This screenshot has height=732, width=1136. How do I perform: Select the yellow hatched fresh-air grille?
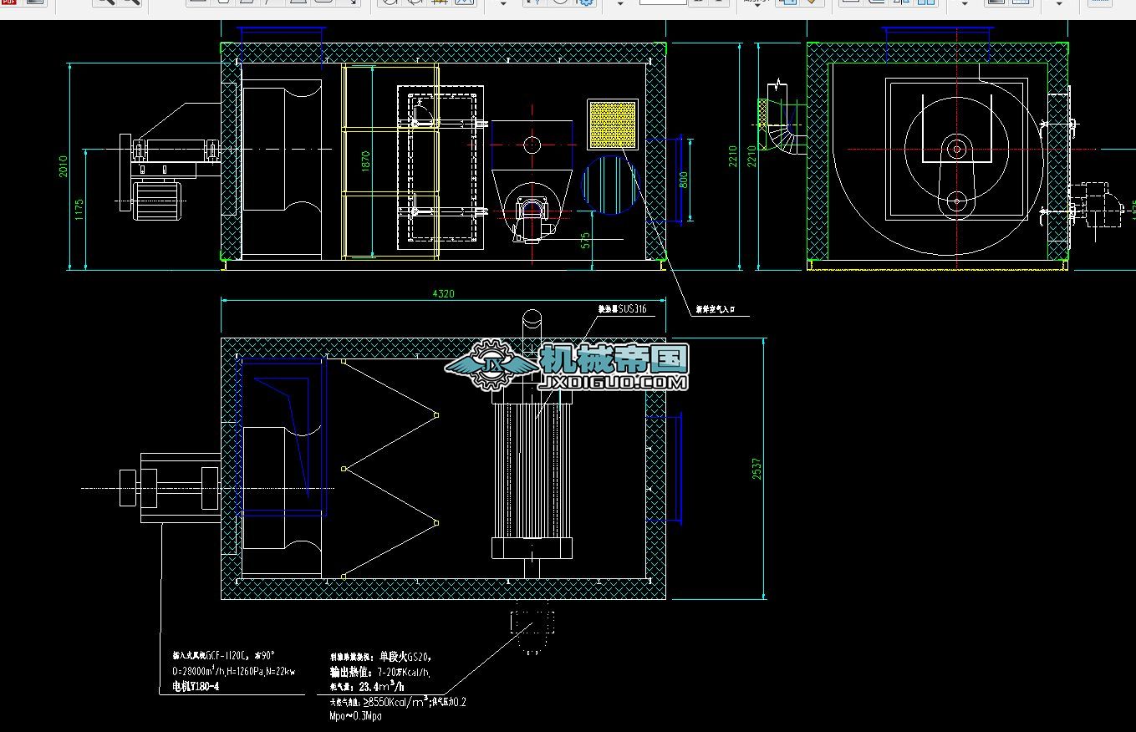click(x=613, y=125)
